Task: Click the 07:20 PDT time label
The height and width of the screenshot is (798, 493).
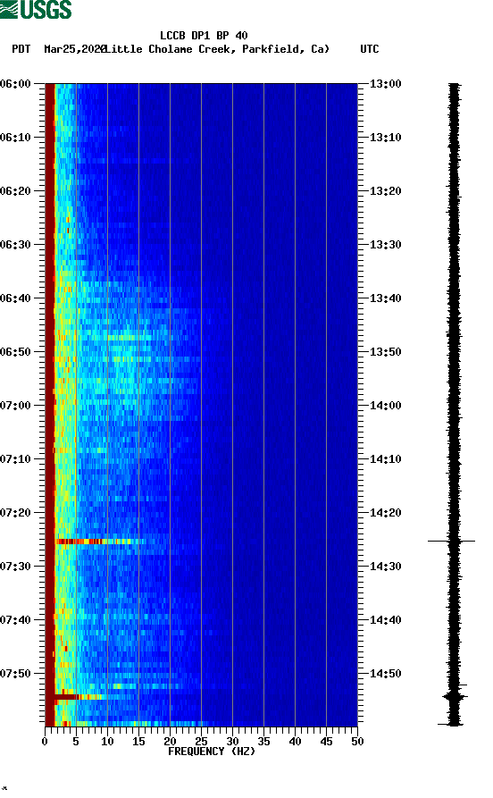Action: tap(16, 513)
